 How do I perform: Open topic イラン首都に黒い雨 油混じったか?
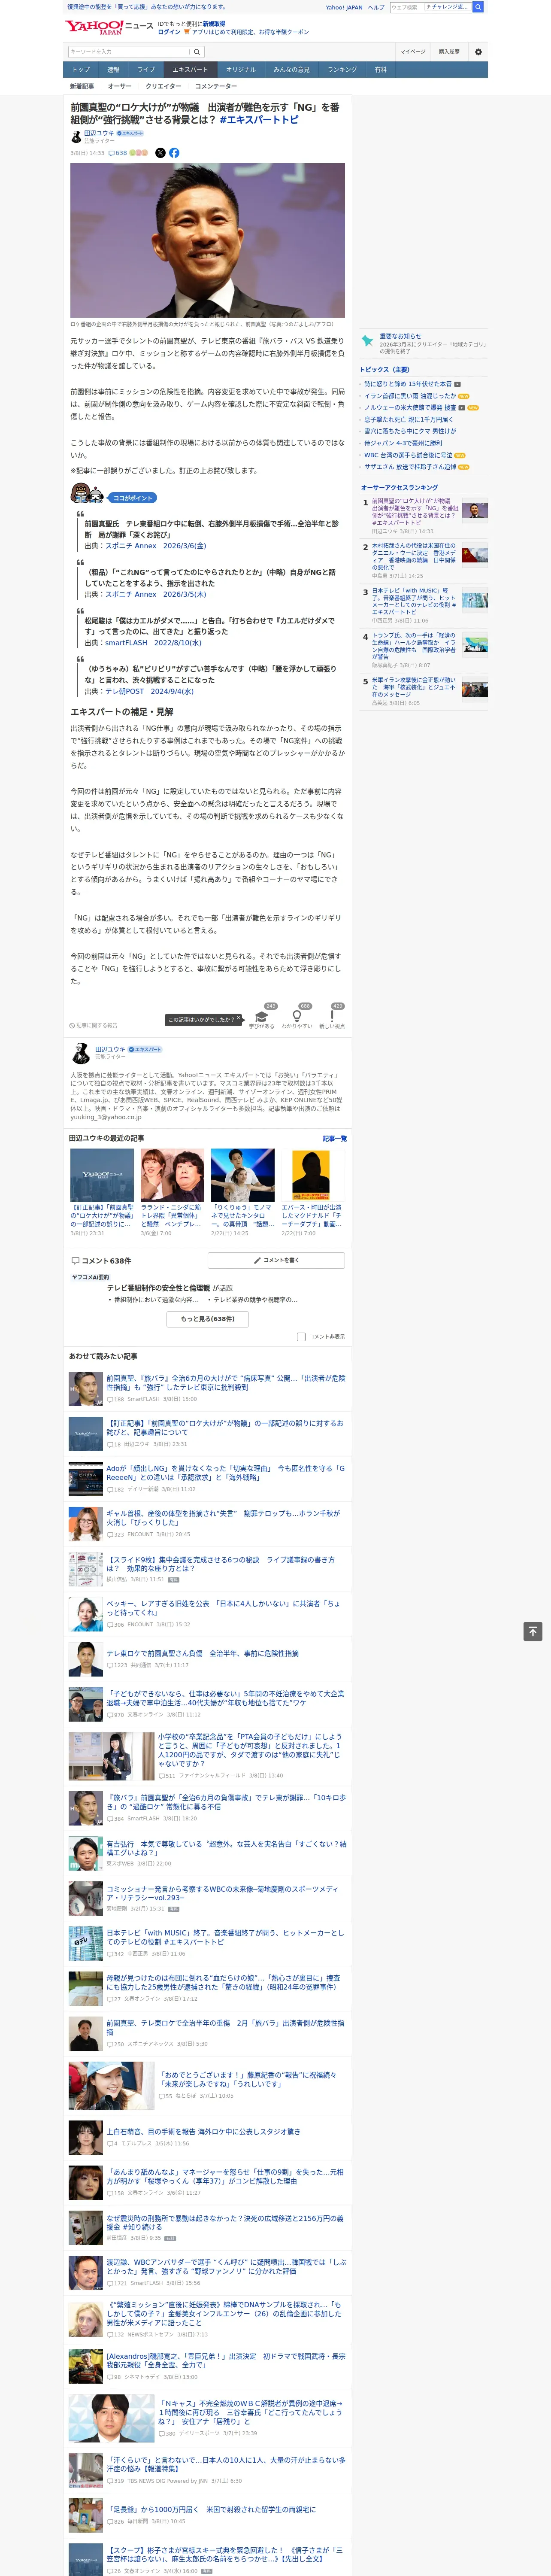coord(410,396)
